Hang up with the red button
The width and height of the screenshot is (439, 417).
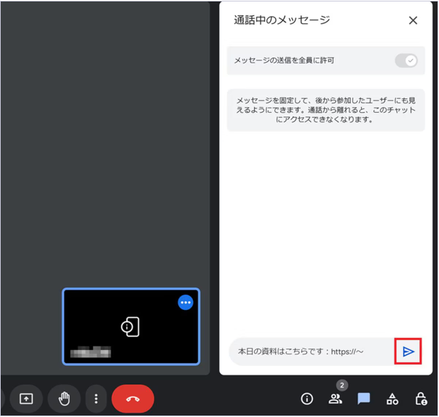[133, 399]
